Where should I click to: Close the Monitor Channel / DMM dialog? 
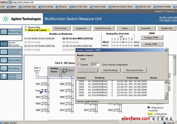(166, 50)
